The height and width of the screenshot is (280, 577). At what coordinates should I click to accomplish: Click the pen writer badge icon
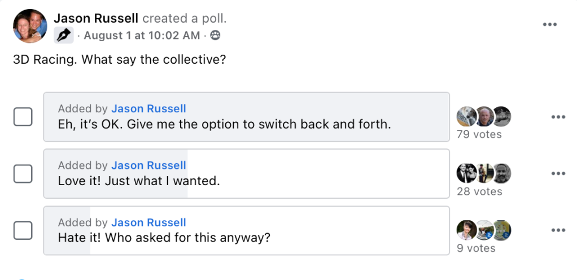click(64, 36)
